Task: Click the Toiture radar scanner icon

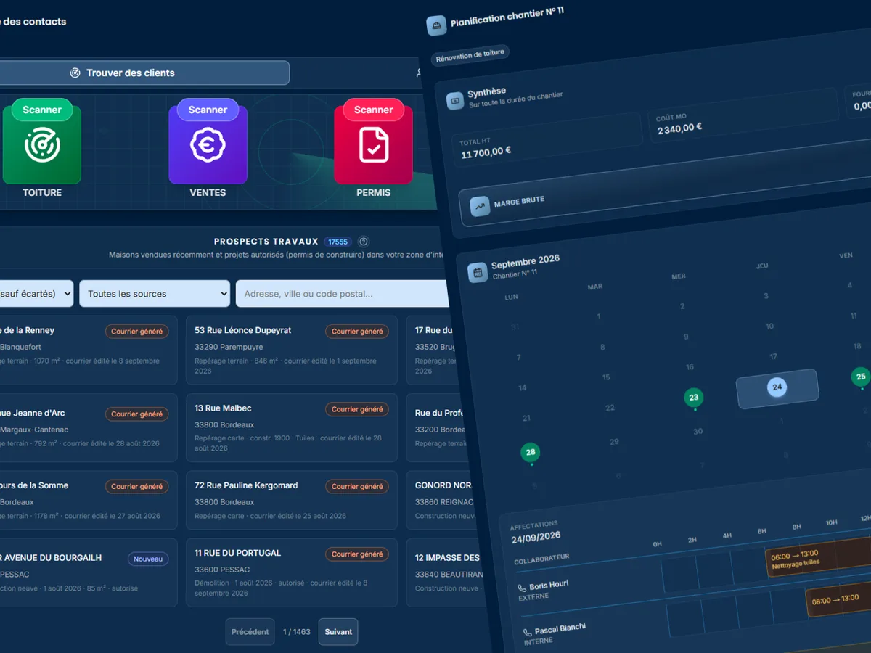Action: pyautogui.click(x=42, y=145)
